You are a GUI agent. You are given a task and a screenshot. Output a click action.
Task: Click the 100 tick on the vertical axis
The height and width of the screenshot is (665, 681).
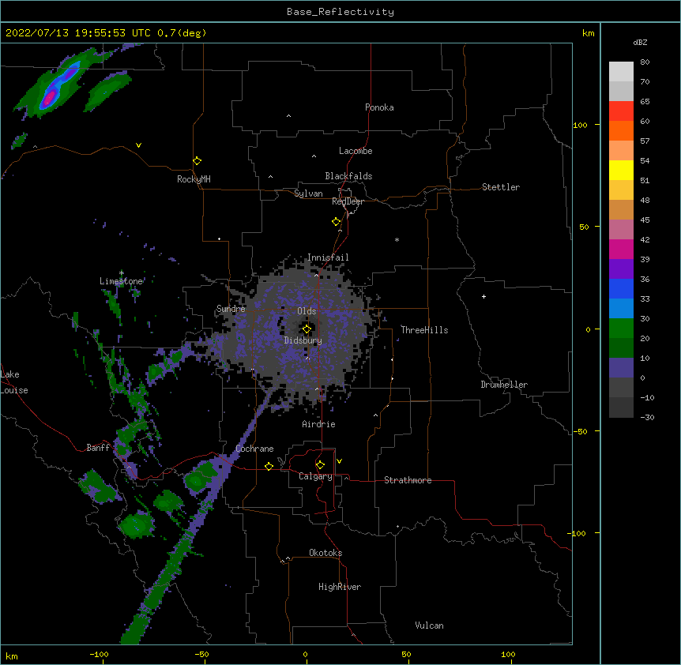pyautogui.click(x=580, y=125)
